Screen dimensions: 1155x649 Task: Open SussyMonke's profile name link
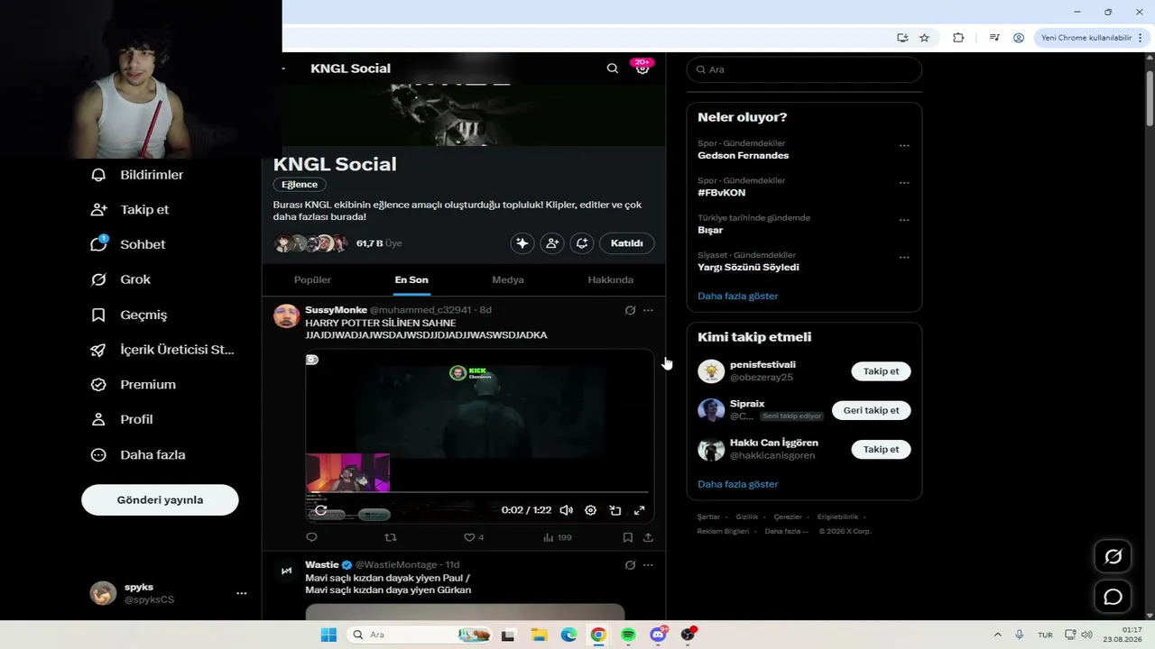pyautogui.click(x=336, y=310)
